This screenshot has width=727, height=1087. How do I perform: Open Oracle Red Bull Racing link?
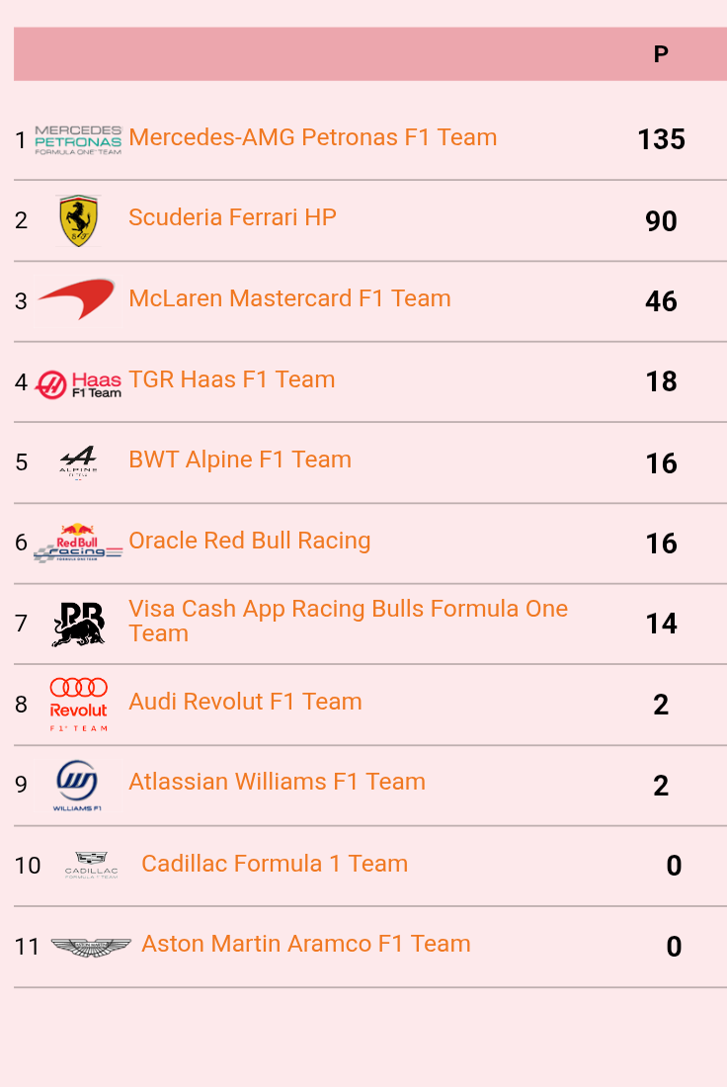pos(249,541)
